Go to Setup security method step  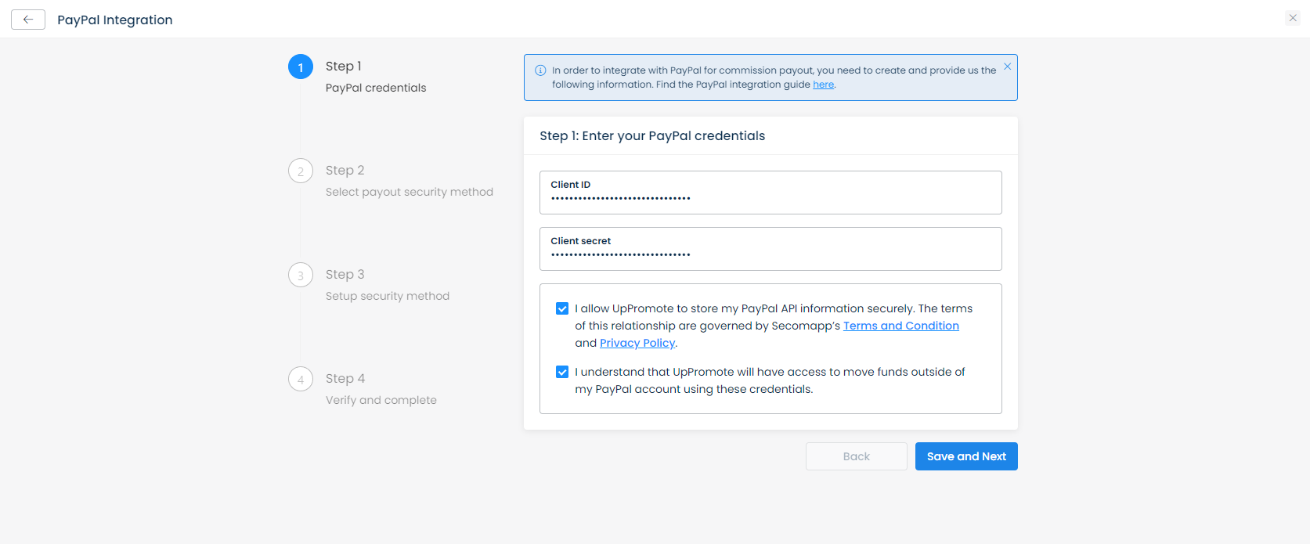tap(387, 296)
